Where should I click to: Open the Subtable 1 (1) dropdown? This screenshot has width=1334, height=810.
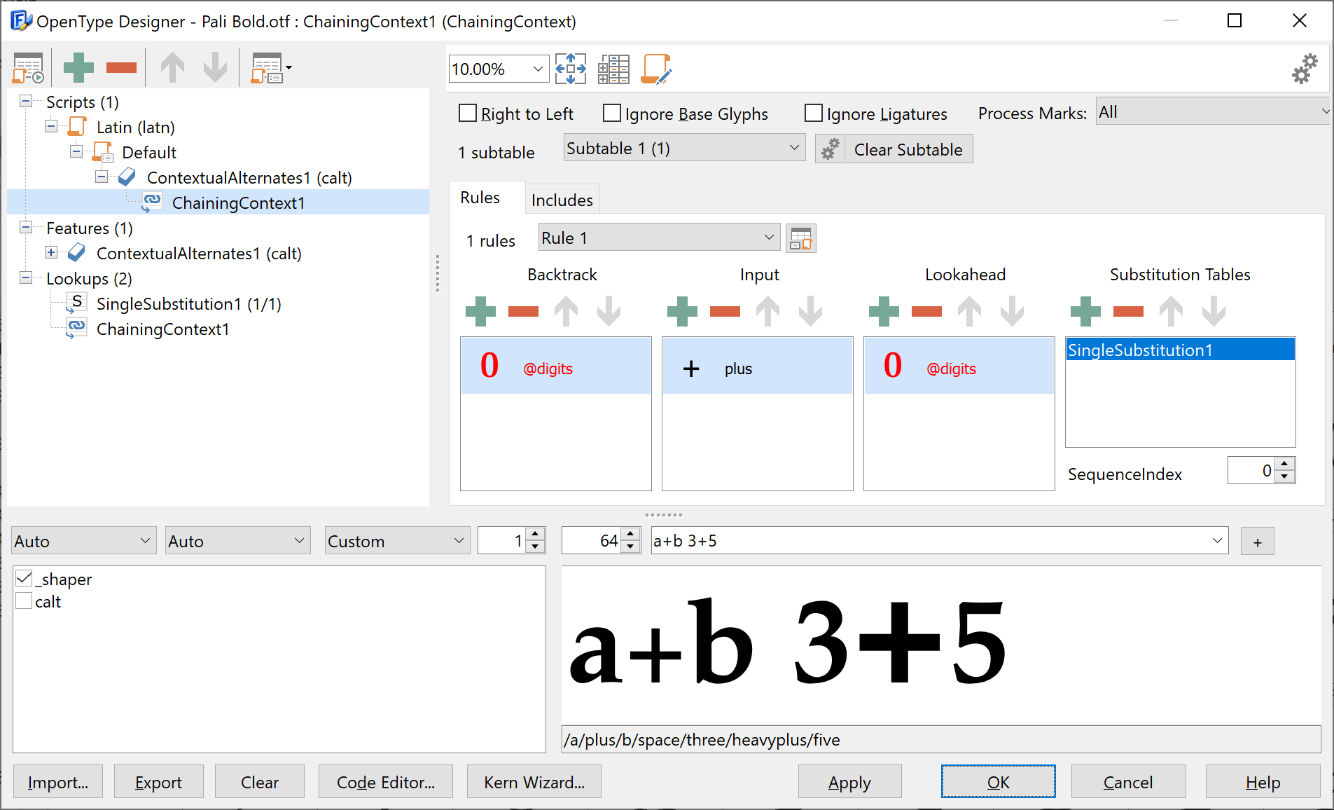(x=684, y=148)
